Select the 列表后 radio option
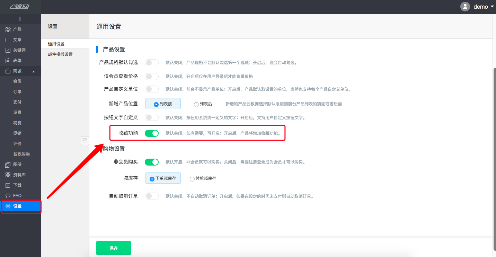The image size is (496, 257). point(196,104)
